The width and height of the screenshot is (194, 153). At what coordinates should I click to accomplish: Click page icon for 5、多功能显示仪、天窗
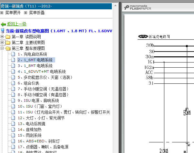(x=13, y=77)
